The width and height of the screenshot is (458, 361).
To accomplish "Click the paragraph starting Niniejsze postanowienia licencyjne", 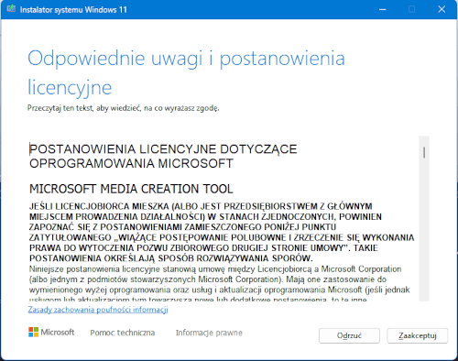I will (220, 284).
